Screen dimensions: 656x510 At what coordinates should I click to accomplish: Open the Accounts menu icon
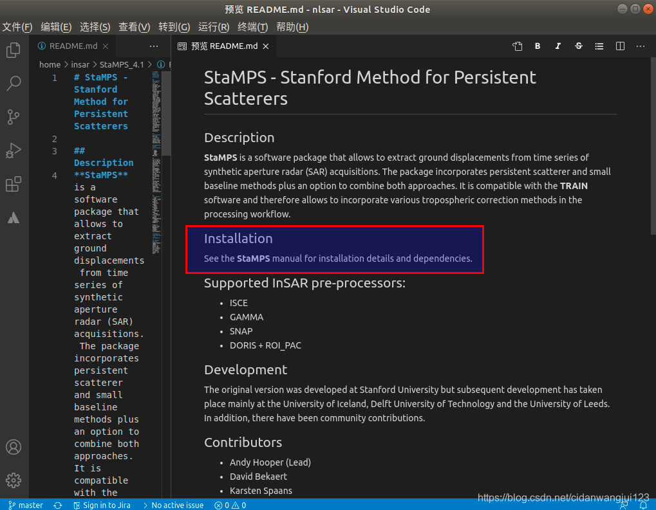tap(14, 447)
